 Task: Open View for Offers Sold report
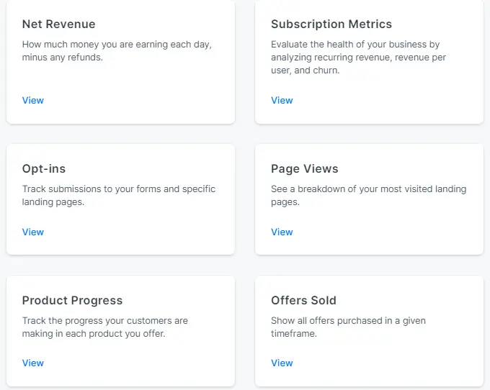[x=282, y=363]
